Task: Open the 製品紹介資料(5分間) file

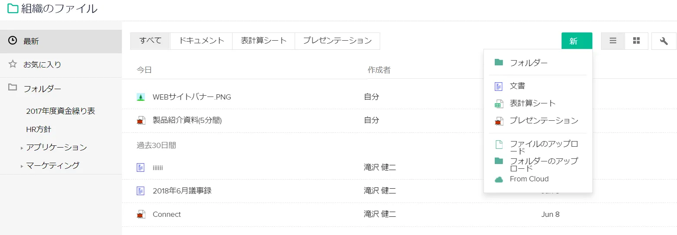Action: tap(187, 120)
